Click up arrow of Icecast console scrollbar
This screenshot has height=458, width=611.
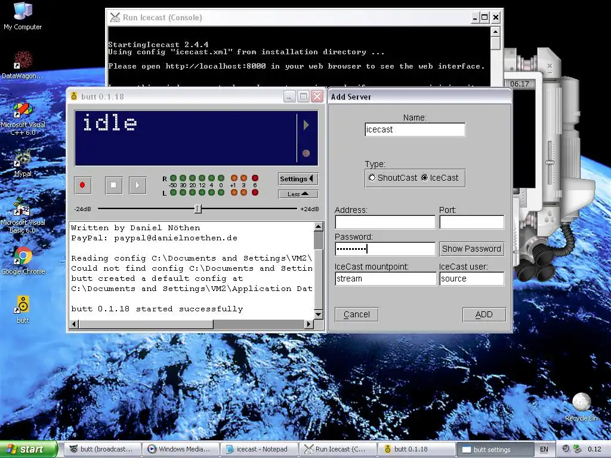[495, 32]
